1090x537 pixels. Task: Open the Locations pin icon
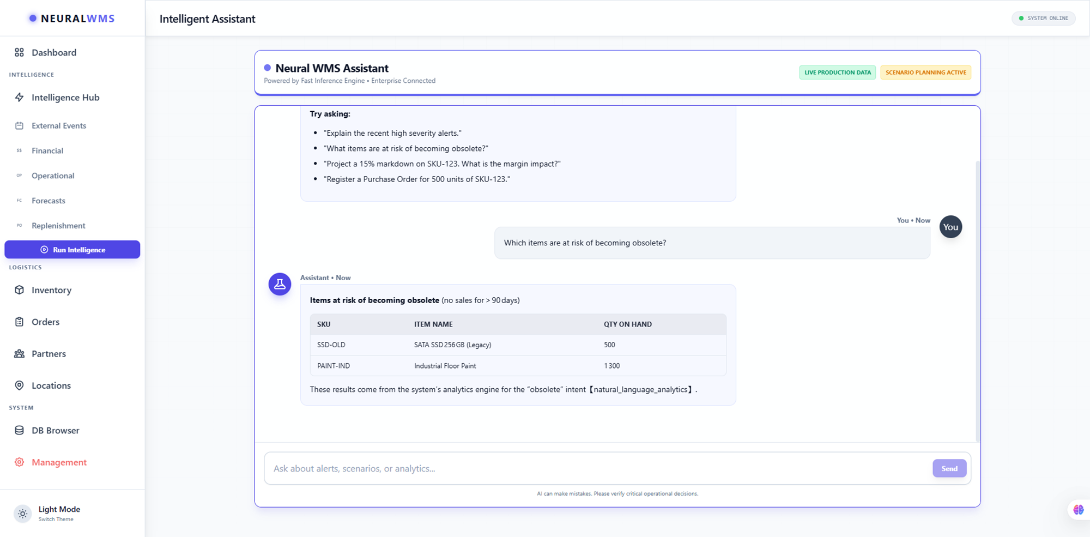(x=20, y=385)
